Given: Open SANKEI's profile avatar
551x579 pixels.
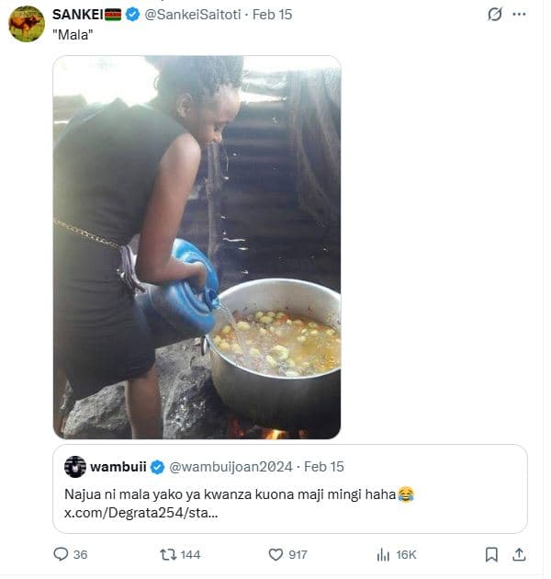Looking at the screenshot, I should [x=27, y=24].
